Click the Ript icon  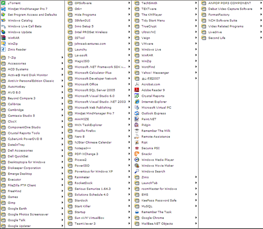[x=137, y=142]
